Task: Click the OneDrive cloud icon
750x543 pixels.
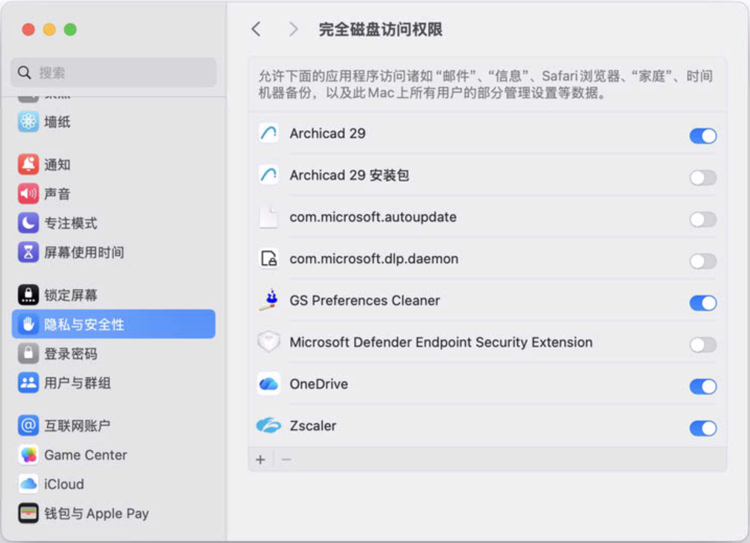Action: pos(269,384)
